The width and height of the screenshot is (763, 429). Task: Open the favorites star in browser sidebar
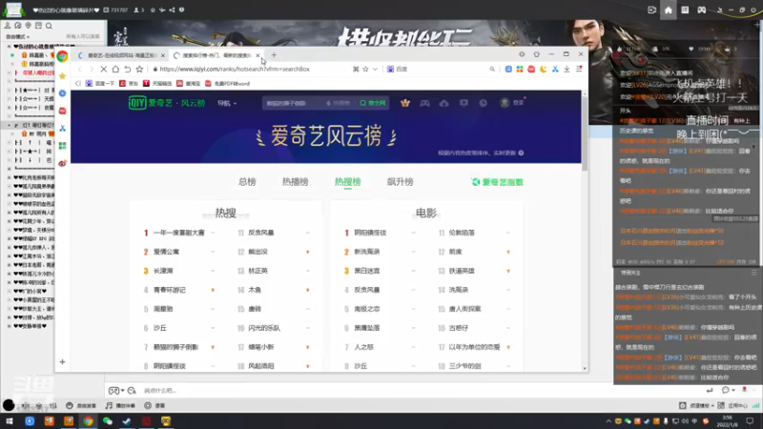pos(62,76)
